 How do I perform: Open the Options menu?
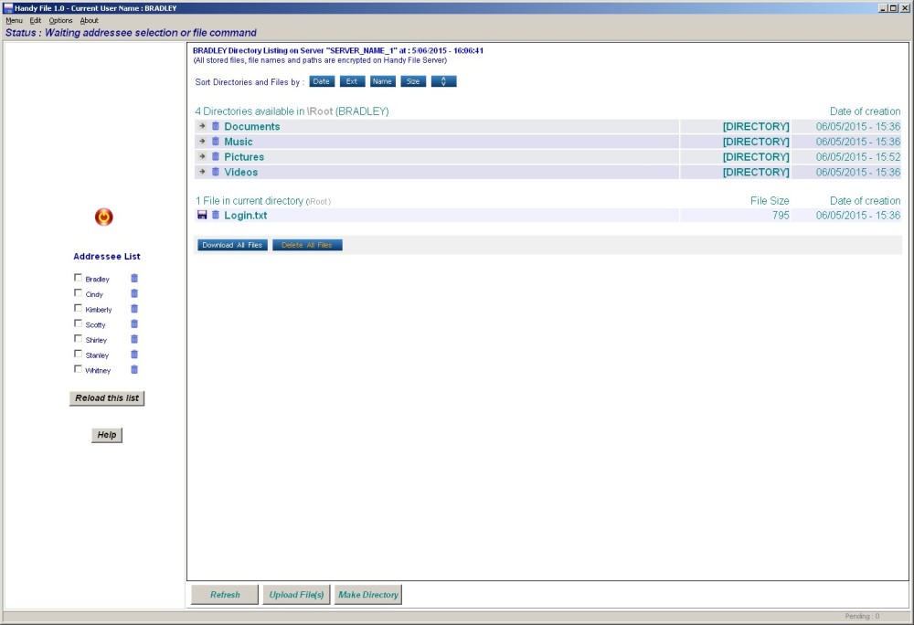[x=60, y=20]
